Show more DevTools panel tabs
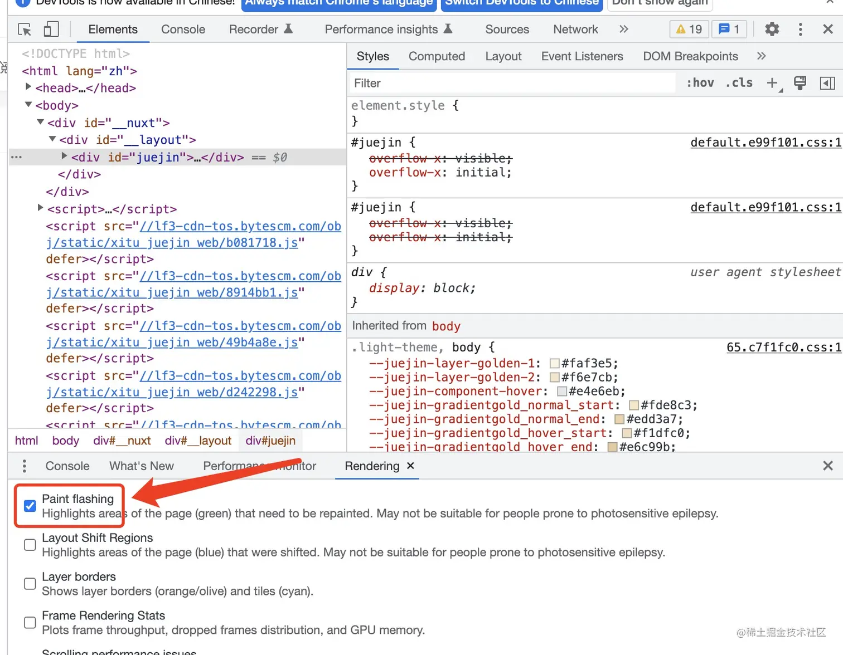 623,29
